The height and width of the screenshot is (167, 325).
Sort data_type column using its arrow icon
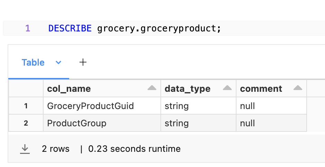point(227,88)
